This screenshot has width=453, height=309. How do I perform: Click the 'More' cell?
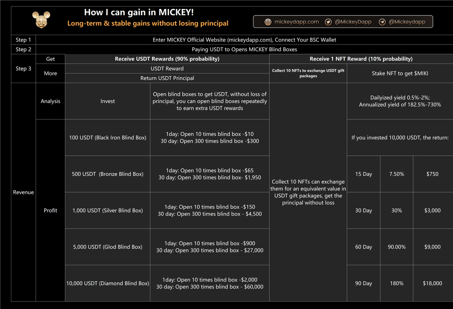50,73
